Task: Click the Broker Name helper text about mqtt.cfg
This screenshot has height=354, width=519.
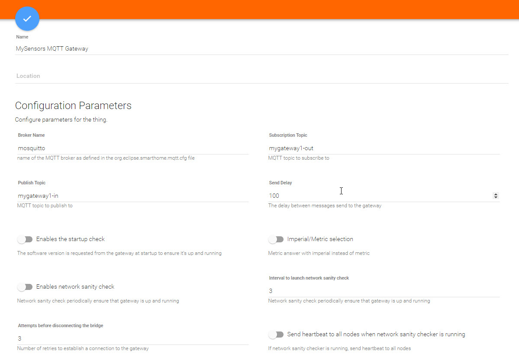Action: click(x=106, y=158)
